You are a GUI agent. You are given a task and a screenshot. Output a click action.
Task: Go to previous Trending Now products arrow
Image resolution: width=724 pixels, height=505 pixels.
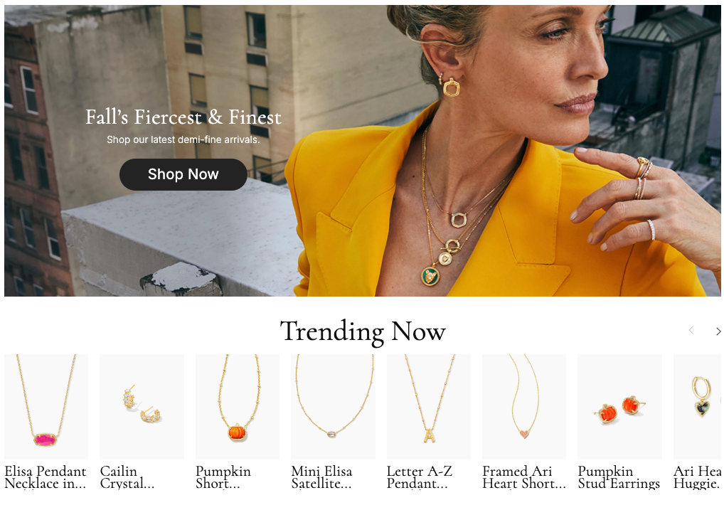(x=691, y=331)
